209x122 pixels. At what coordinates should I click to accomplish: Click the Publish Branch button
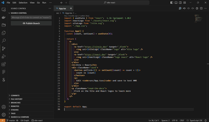(31, 23)
